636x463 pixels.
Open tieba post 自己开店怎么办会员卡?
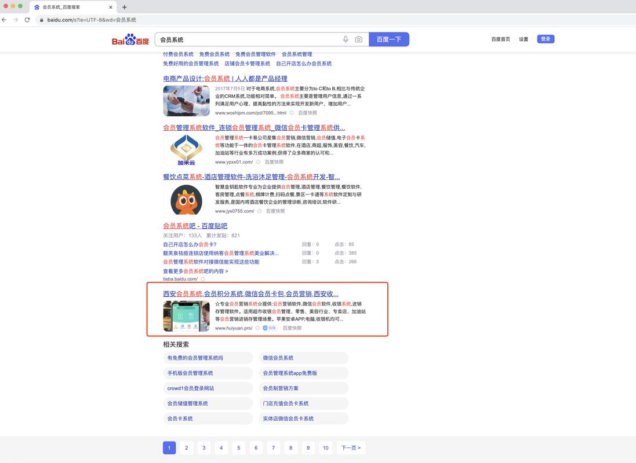click(190, 245)
